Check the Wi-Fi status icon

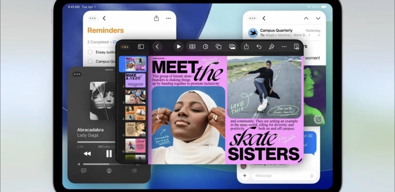[x=309, y=7]
